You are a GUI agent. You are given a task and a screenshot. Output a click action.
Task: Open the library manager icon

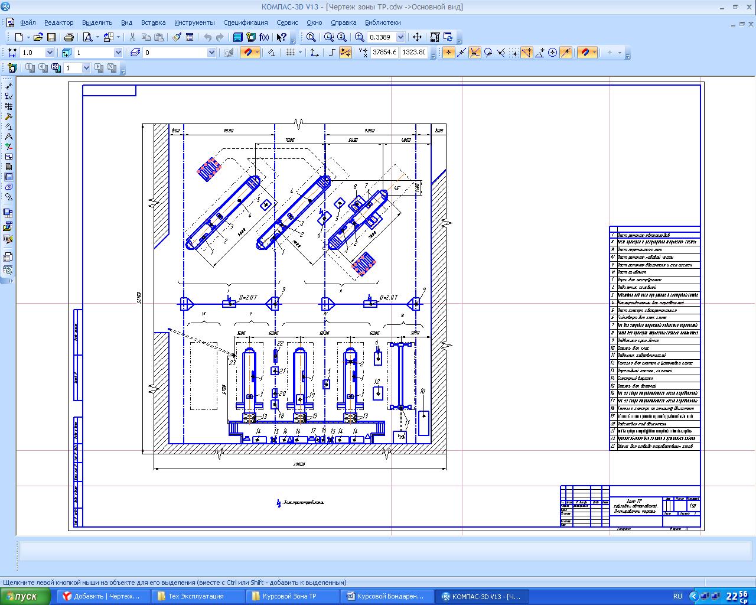(x=237, y=37)
